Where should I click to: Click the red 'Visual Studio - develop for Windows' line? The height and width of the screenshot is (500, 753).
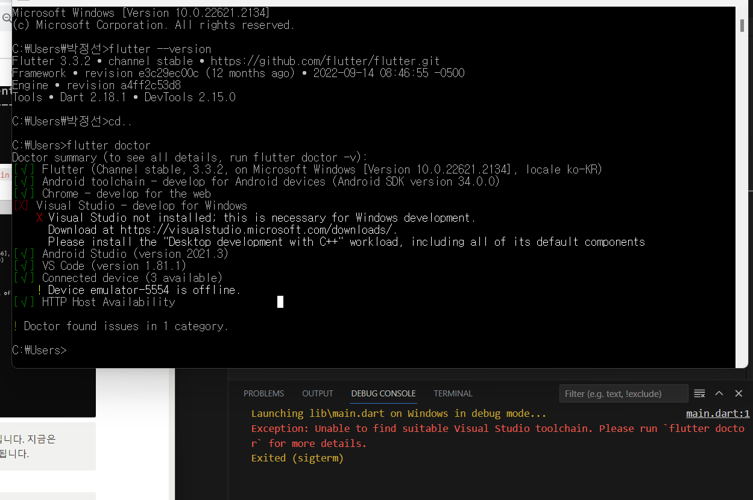[130, 205]
